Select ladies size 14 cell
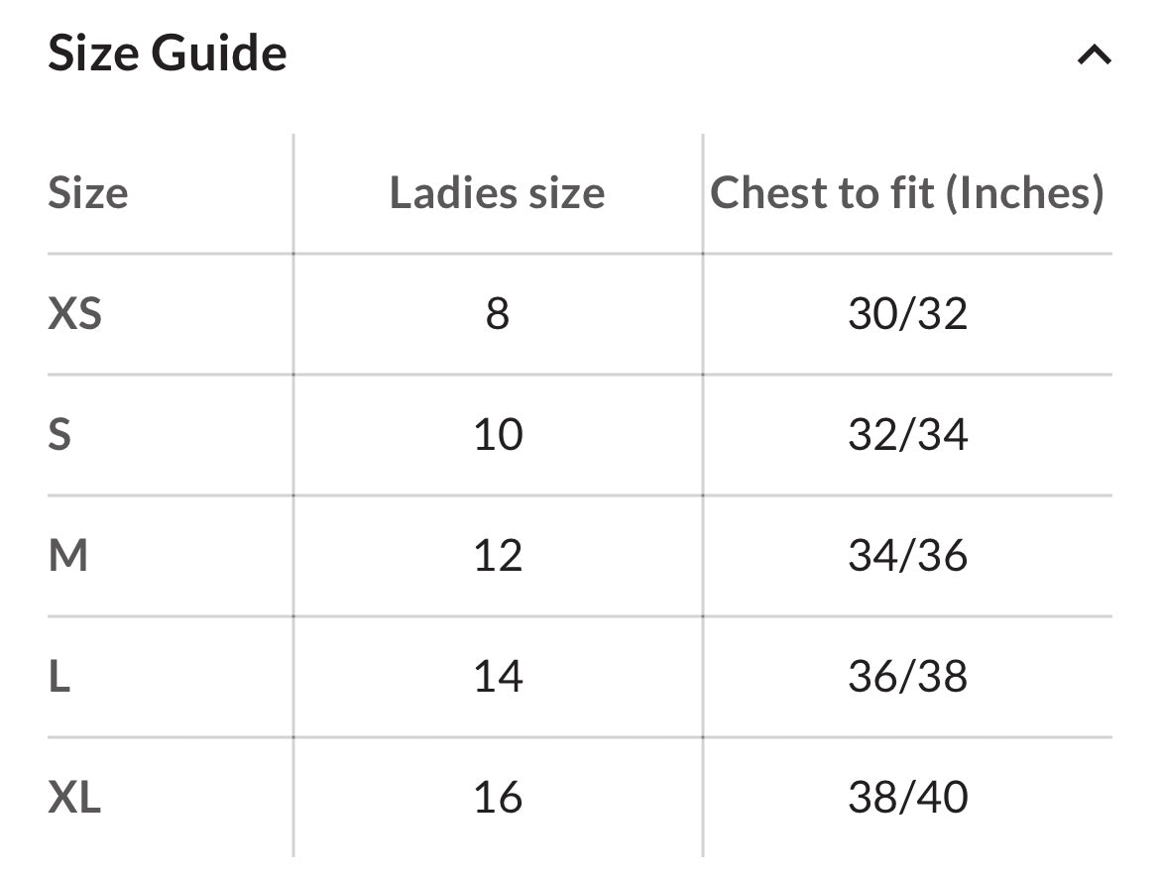The image size is (1160, 878). tap(497, 677)
